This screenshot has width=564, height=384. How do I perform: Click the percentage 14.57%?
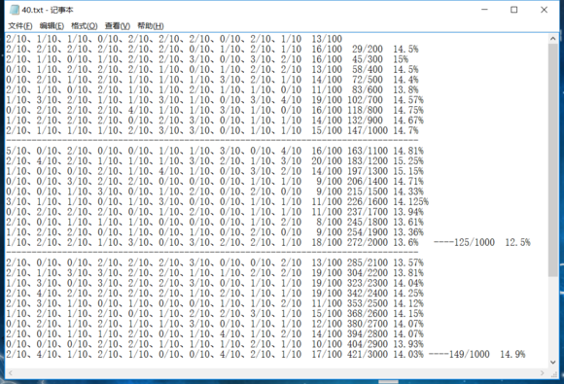(x=408, y=100)
